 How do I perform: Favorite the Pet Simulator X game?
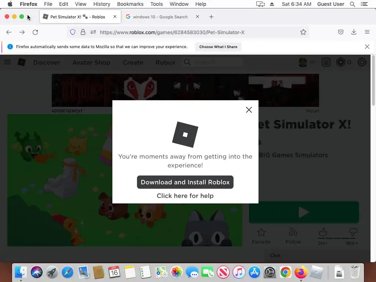[x=261, y=236]
